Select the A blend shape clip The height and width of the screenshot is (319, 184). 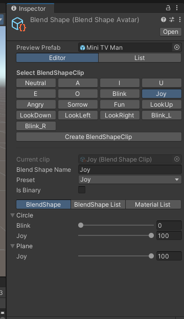pyautogui.click(x=78, y=83)
